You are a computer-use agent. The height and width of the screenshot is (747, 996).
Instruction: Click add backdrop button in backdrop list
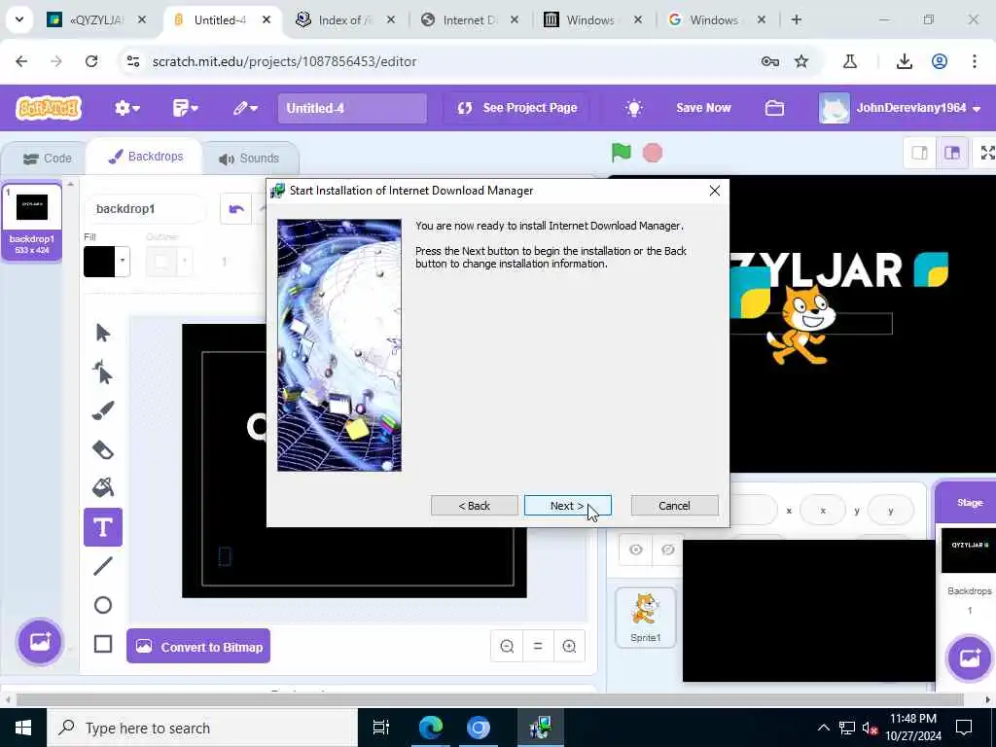click(39, 642)
